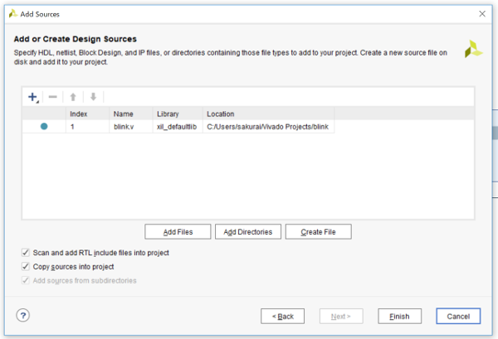This screenshot has width=498, height=339.
Task: Click the Add Files button
Action: pos(178,232)
